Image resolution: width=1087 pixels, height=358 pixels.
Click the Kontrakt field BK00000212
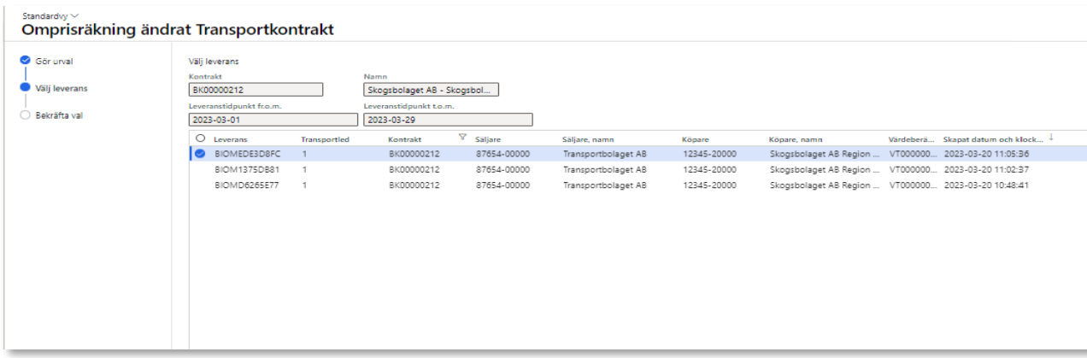click(256, 90)
